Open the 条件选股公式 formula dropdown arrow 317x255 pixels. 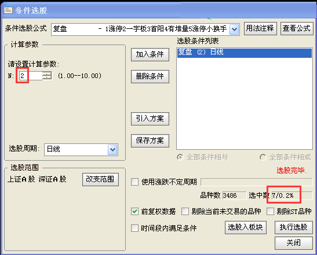click(x=234, y=29)
